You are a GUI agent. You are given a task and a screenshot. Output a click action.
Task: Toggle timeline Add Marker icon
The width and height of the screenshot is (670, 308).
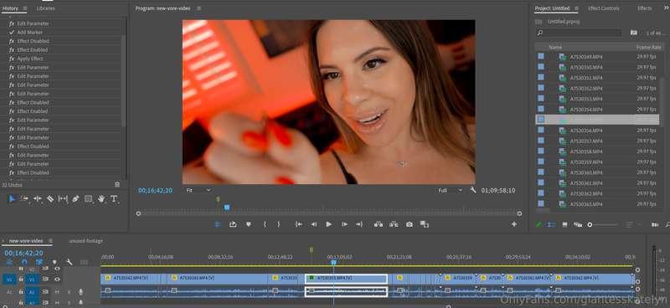click(54, 262)
